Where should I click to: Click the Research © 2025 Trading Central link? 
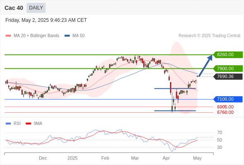(x=209, y=36)
